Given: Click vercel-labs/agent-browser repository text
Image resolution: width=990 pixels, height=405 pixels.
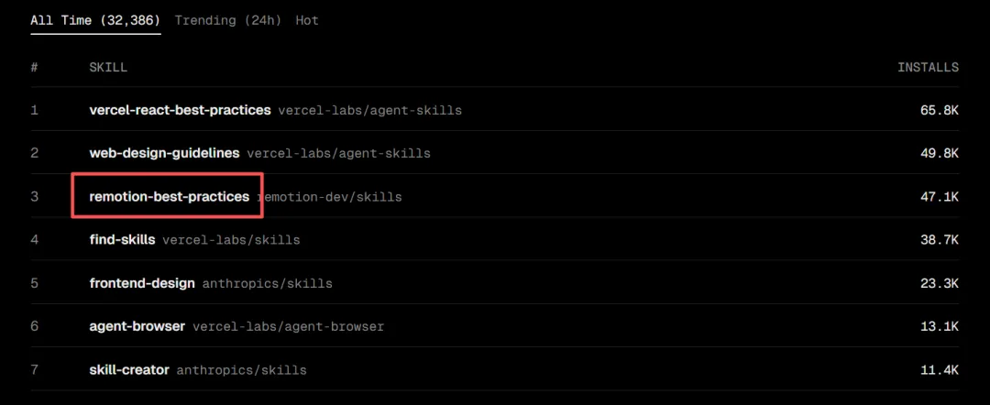Looking at the screenshot, I should click(289, 327).
